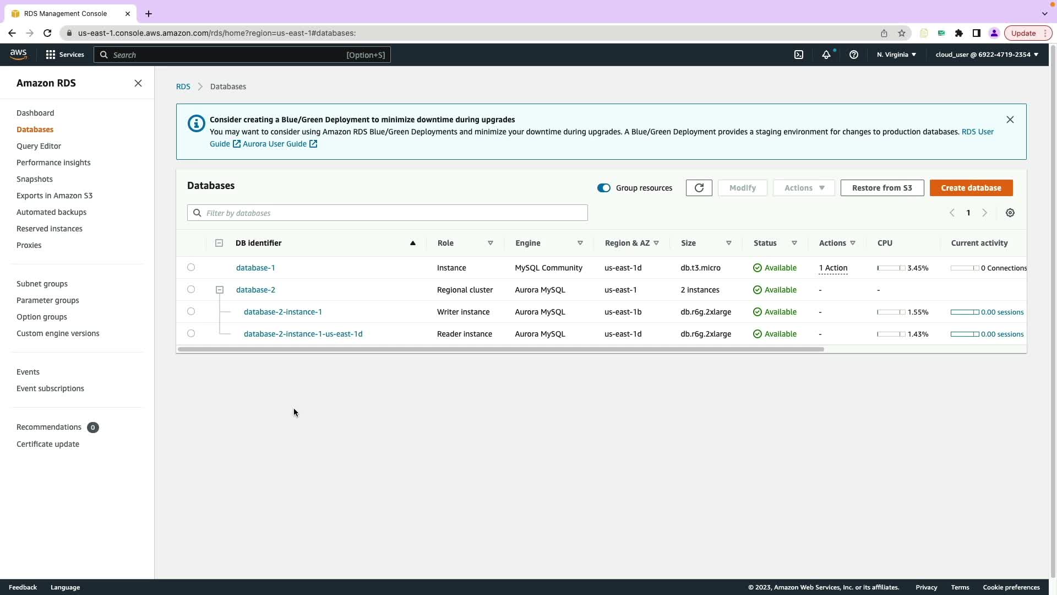This screenshot has height=595, width=1057.
Task: Toggle the Group resources switch
Action: click(x=604, y=188)
